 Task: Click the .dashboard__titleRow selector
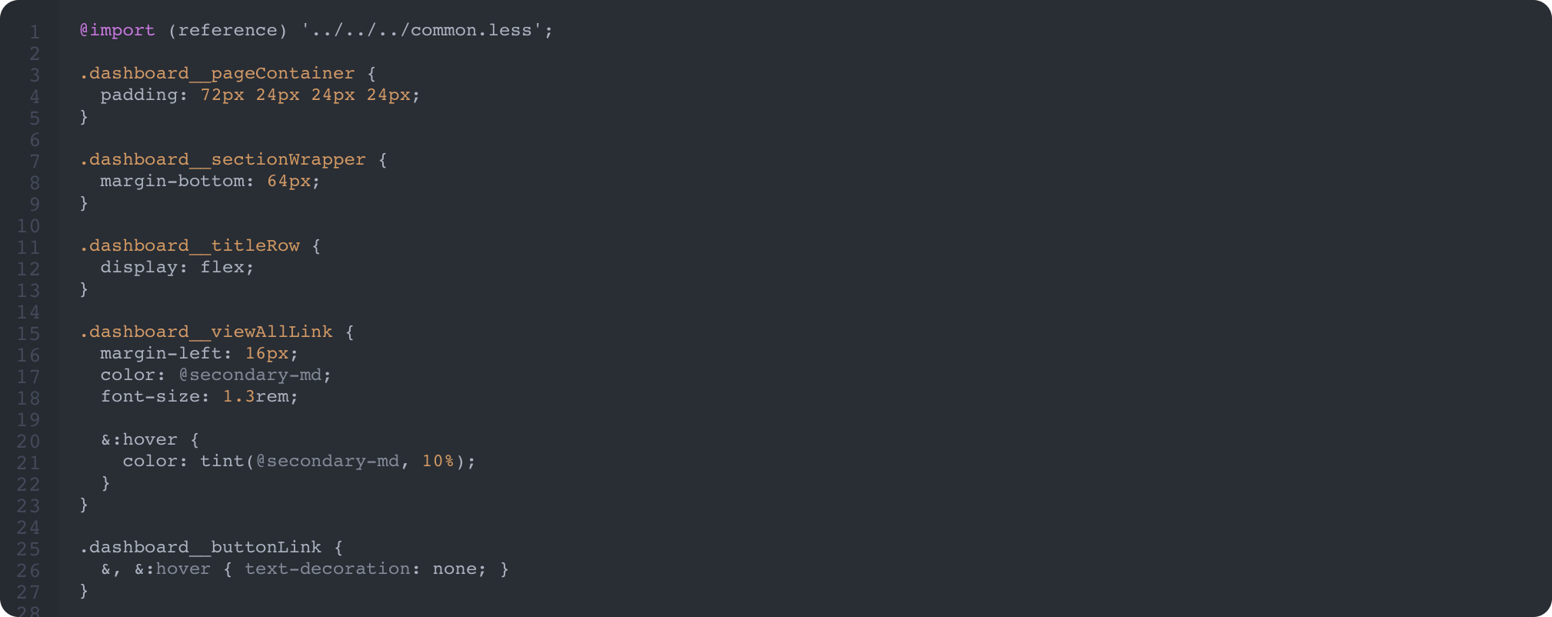tap(189, 245)
